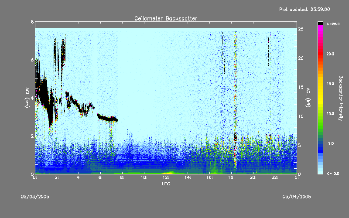349x218 pixels.
Task: Click the "10:" UTC hour tick label
Action: [144, 177]
